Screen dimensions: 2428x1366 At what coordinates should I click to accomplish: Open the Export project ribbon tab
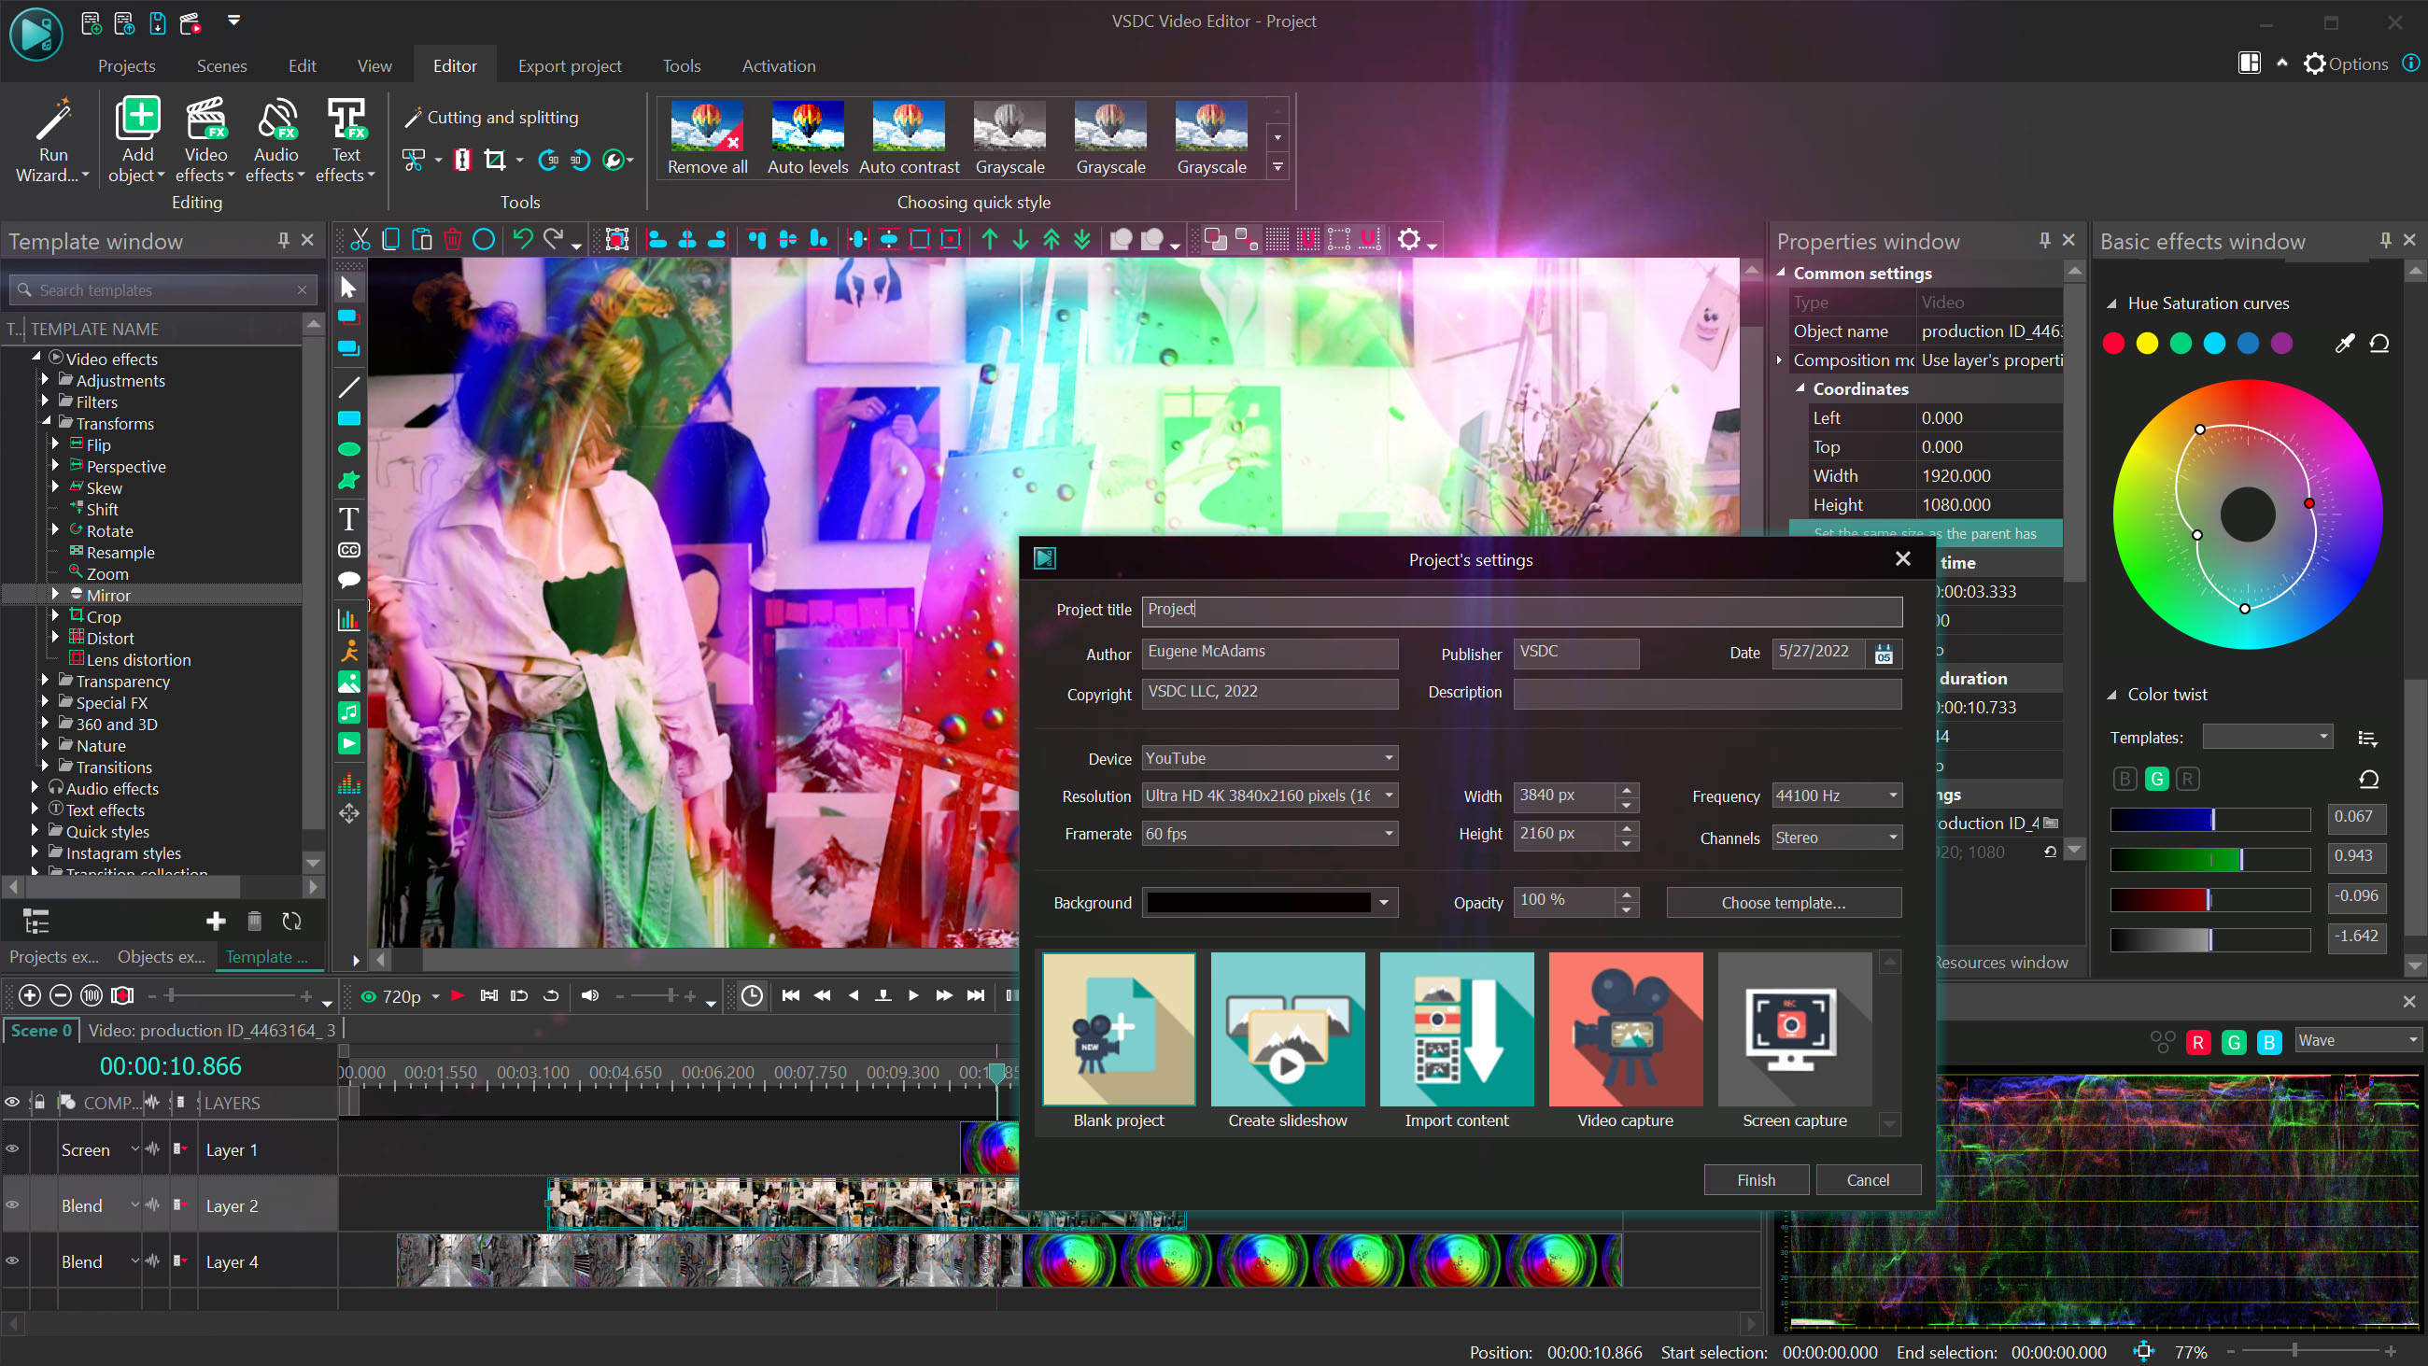[x=570, y=66]
